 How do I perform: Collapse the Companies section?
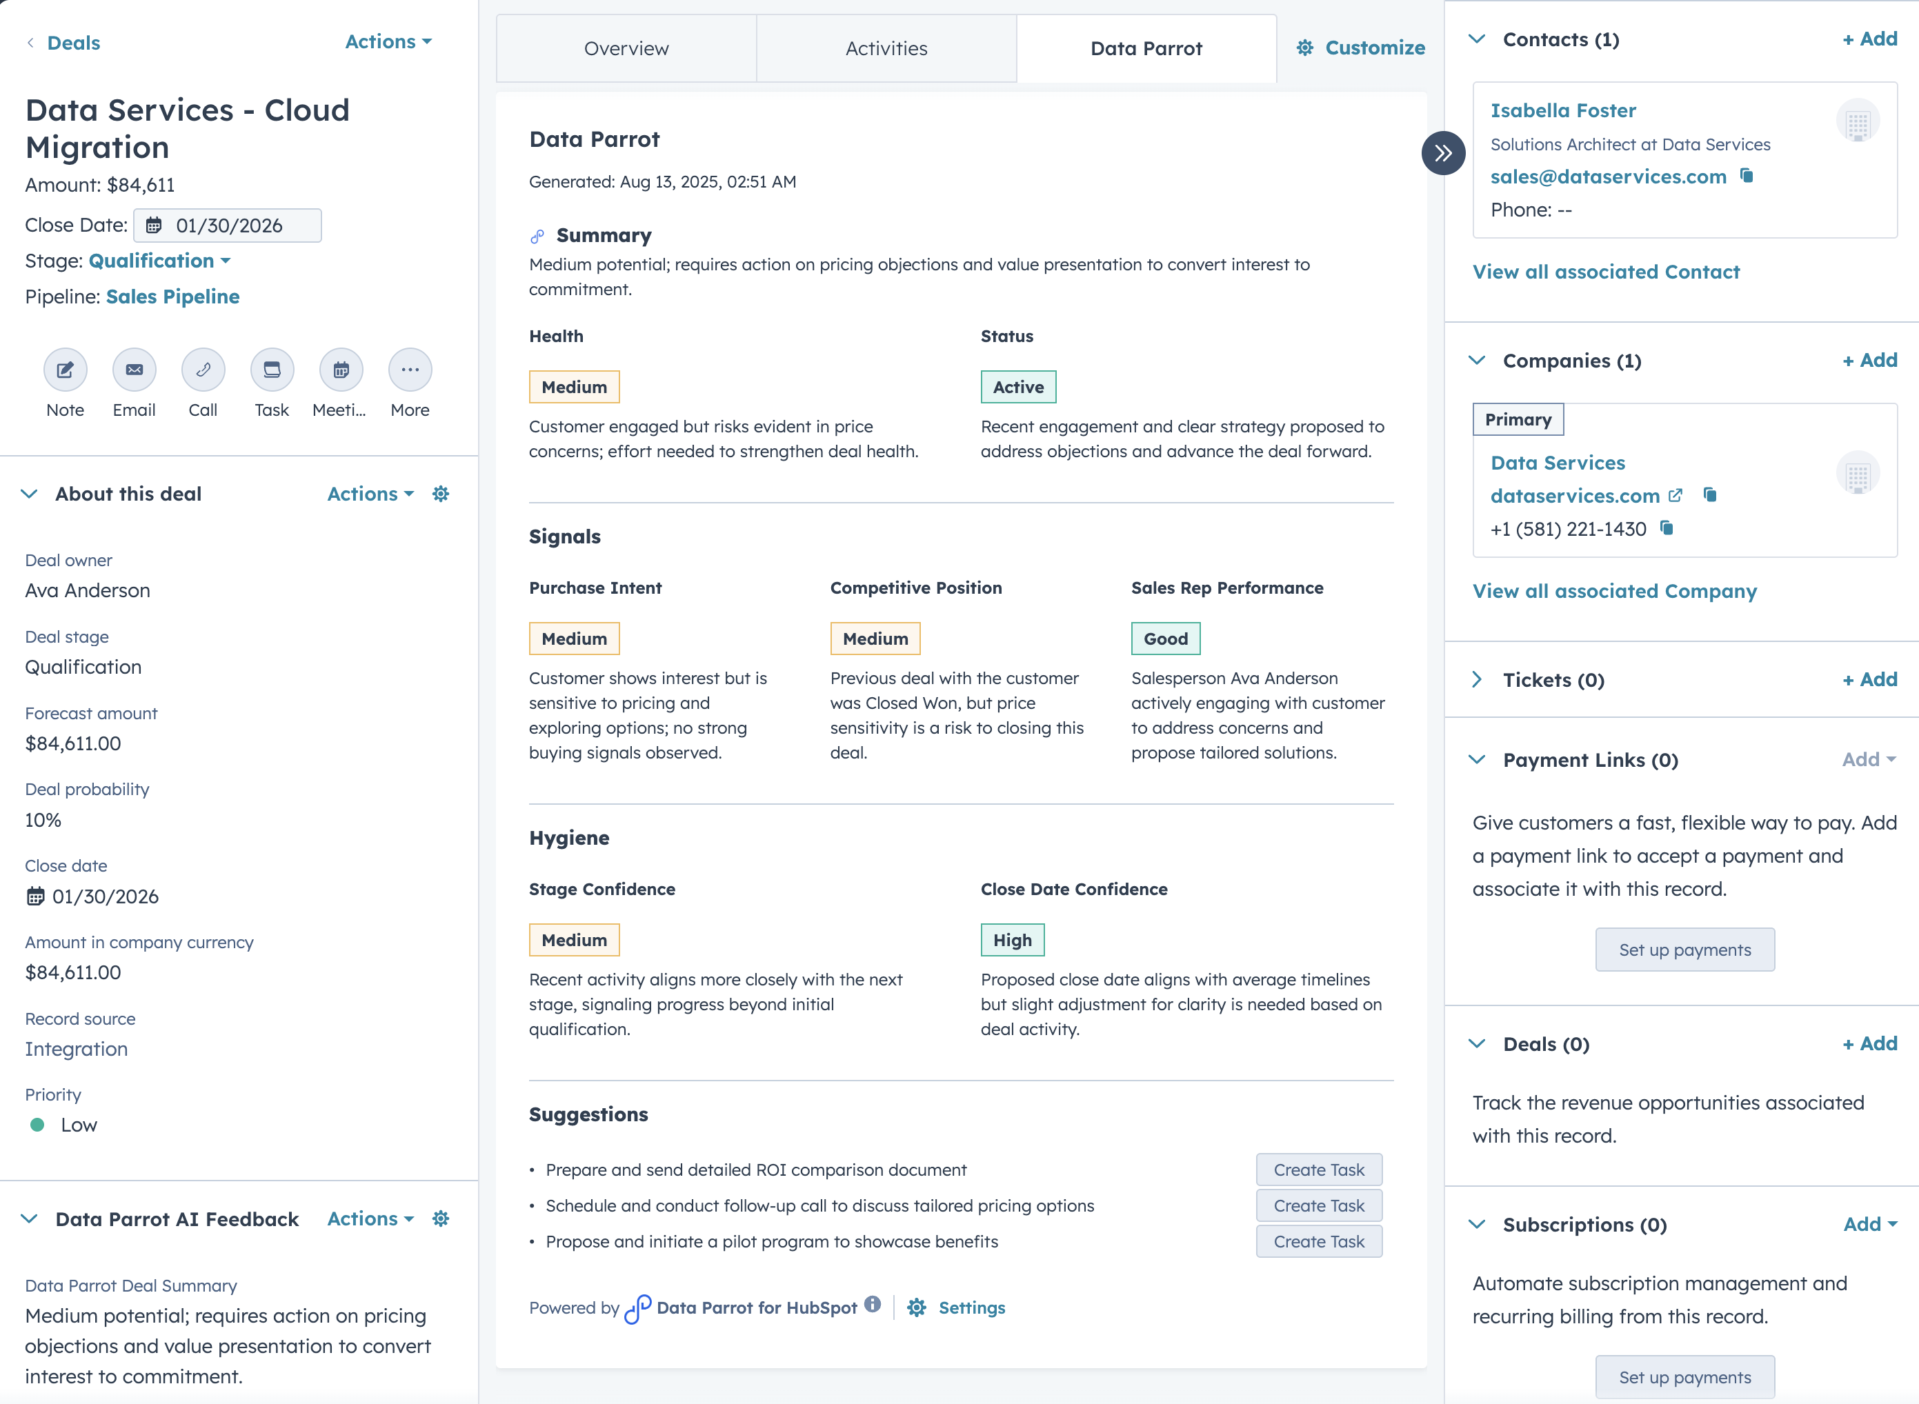coord(1478,361)
